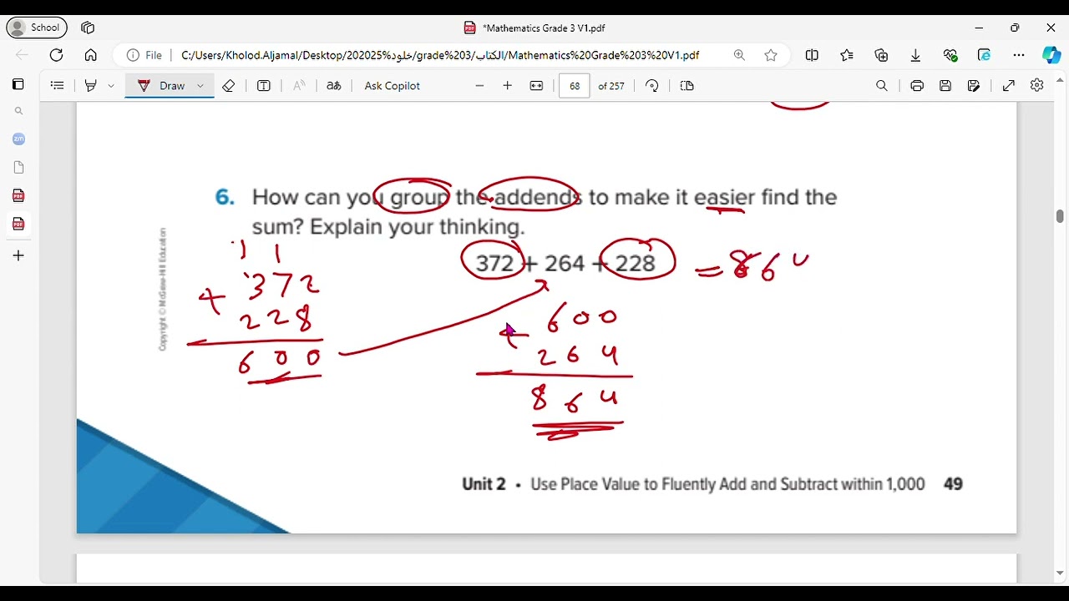Add a new tab with plus icon

tap(18, 255)
